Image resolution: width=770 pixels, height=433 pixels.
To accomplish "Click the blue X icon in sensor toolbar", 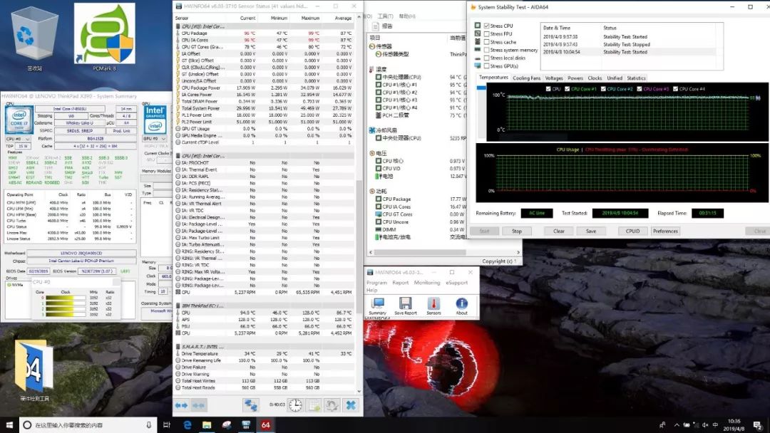I will pyautogui.click(x=351, y=405).
